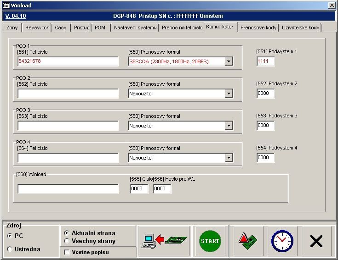This screenshot has height=260, width=338.
Task: Click the Winload title bar icon
Action: click(x=6, y=5)
